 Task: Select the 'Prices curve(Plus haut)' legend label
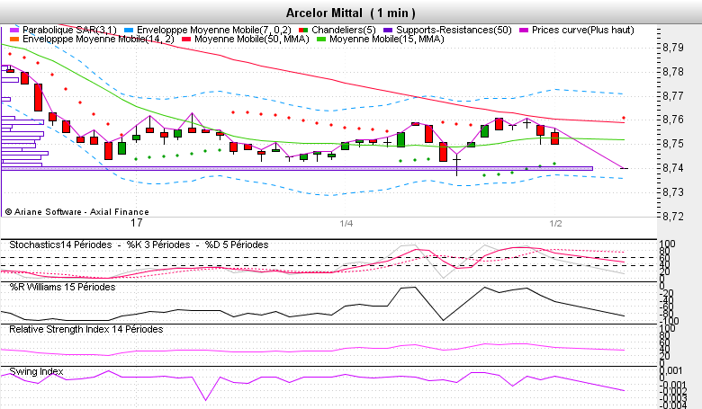coord(583,30)
